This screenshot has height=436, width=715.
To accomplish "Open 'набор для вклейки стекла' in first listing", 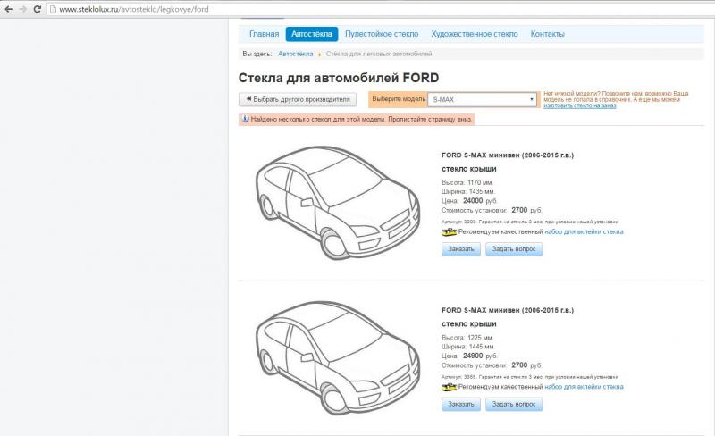I will (585, 231).
